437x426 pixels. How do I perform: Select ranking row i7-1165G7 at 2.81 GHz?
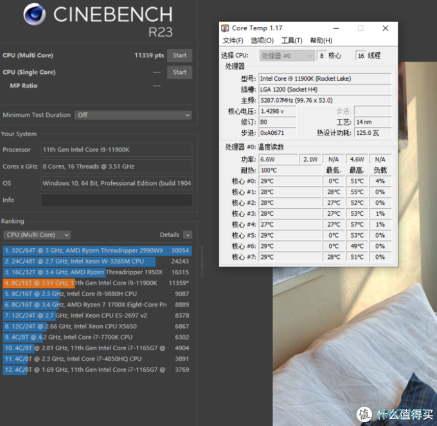(x=97, y=348)
